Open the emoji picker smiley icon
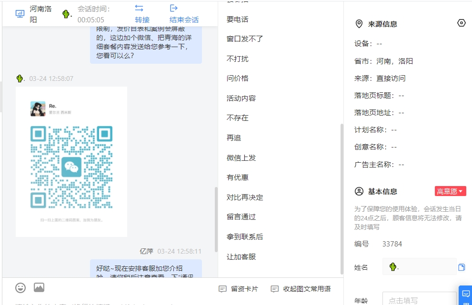The width and height of the screenshot is (472, 305). (20, 288)
